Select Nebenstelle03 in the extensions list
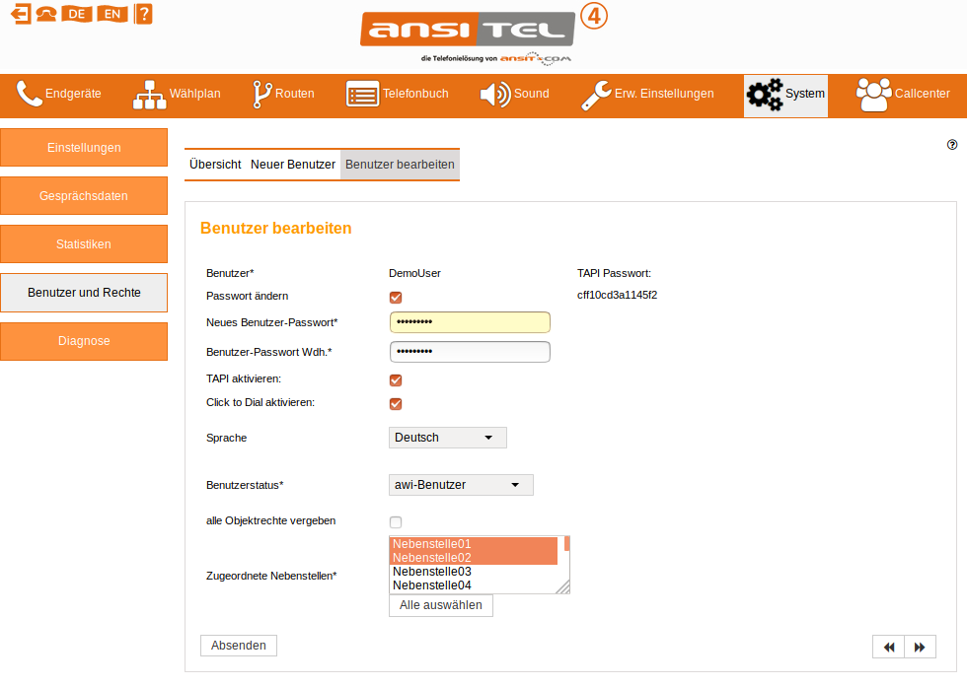This screenshot has height=687, width=967. click(x=432, y=572)
